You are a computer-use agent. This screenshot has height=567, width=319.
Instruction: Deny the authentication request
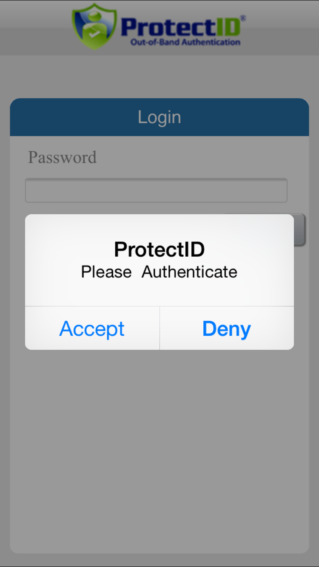click(227, 329)
